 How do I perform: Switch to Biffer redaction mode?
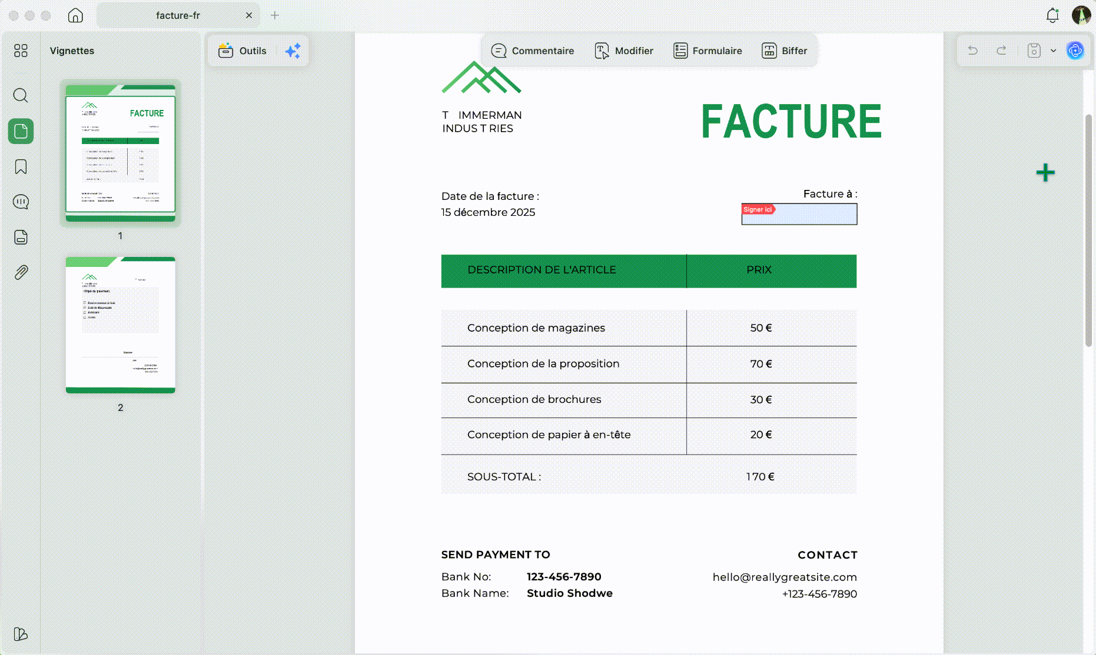tap(785, 51)
